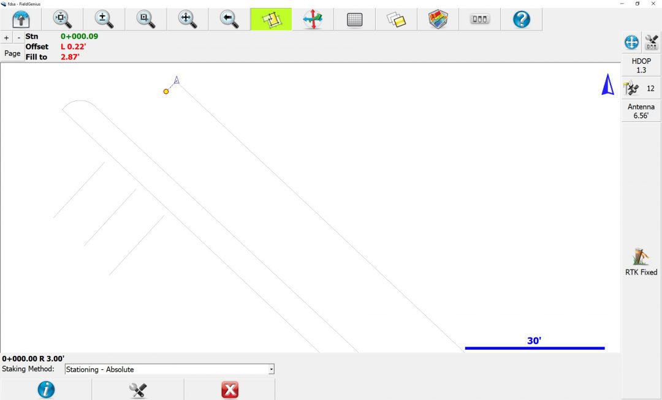The width and height of the screenshot is (662, 400).
Task: Toggle the highlighted green map view button
Action: [271, 19]
